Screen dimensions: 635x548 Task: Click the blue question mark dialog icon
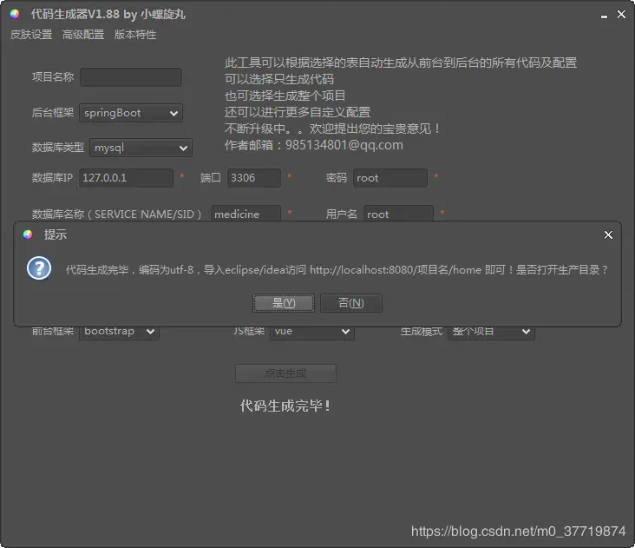tap(39, 268)
